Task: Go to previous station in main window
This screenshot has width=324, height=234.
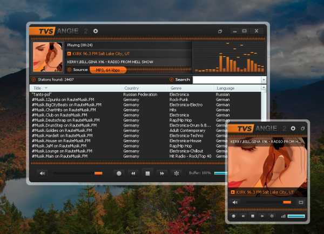Action: (133, 173)
